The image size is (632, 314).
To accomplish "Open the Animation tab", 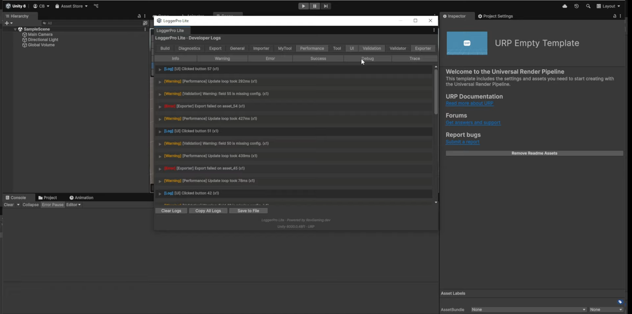I will (81, 197).
